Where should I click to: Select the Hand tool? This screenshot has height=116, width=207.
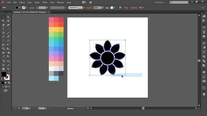(4, 69)
